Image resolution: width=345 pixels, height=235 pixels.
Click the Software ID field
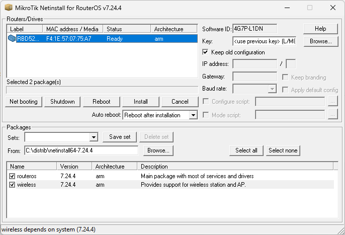[254, 29]
